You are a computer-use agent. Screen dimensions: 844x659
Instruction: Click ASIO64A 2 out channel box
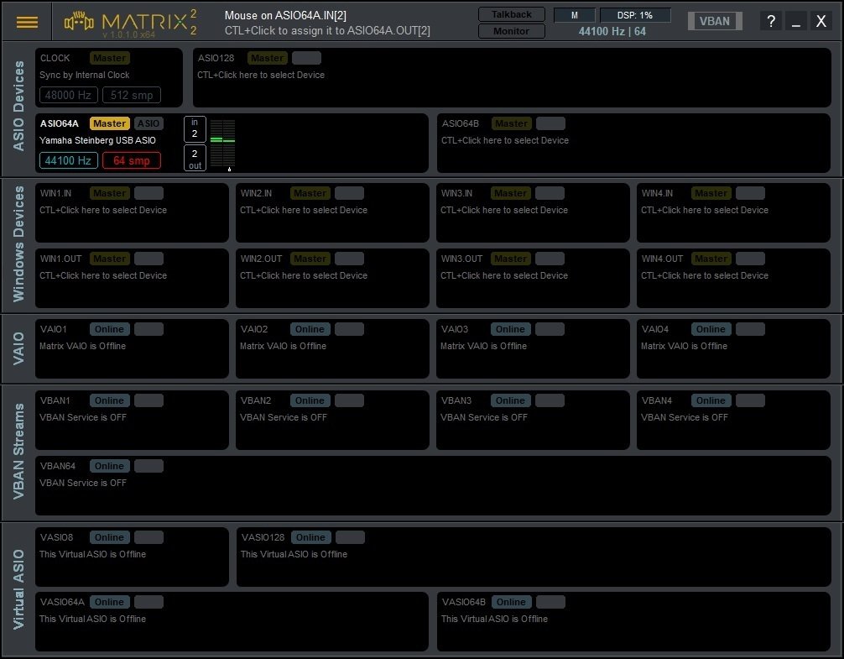(x=195, y=159)
